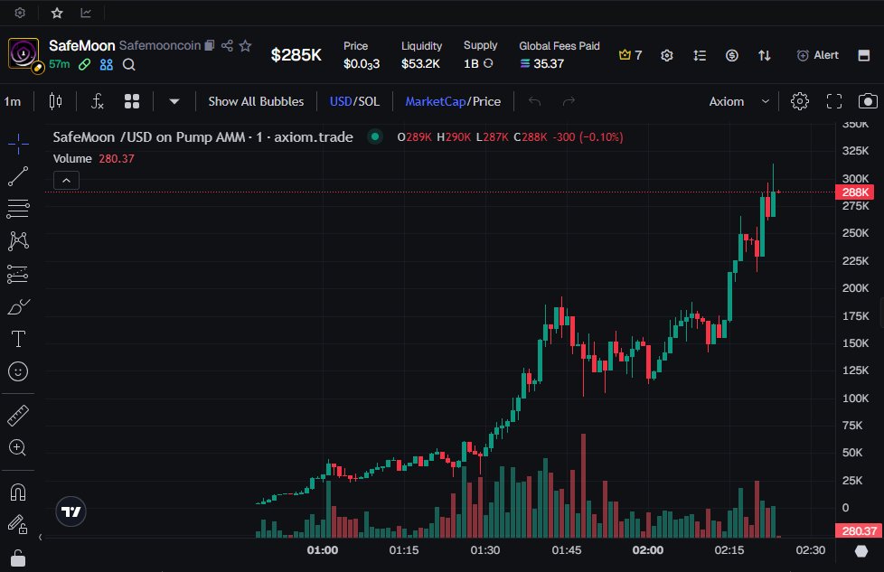Image resolution: width=884 pixels, height=572 pixels.
Task: Open the emoji icons tool
Action: point(18,371)
